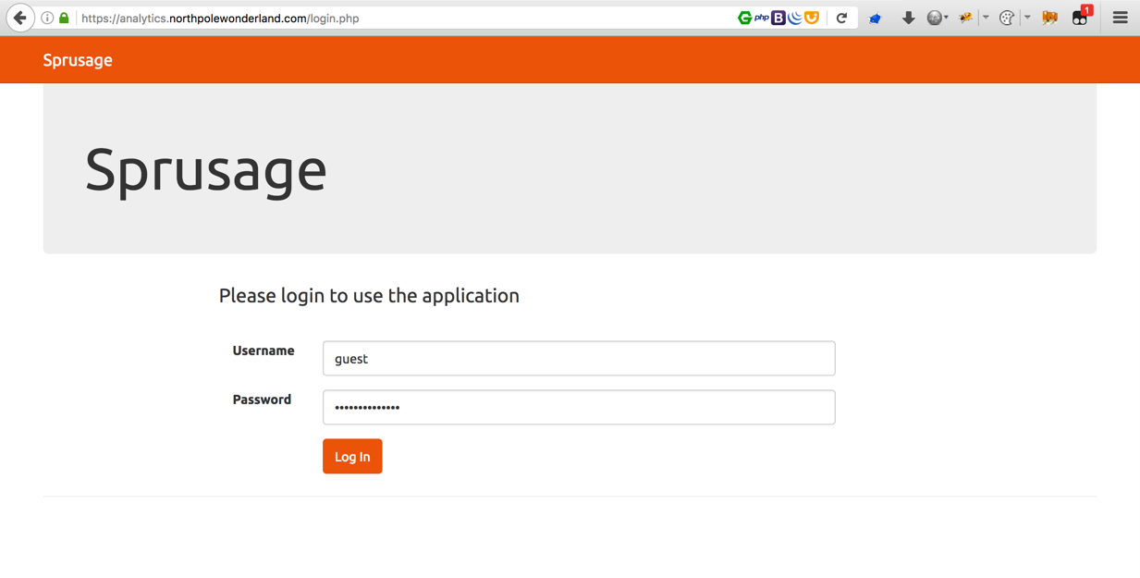Viewport: 1140px width, 578px height.
Task: Click the orange Log In button
Action: (352, 456)
